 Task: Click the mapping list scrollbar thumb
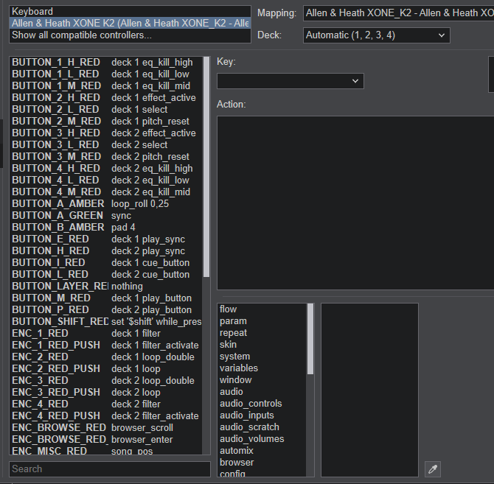tap(206, 166)
